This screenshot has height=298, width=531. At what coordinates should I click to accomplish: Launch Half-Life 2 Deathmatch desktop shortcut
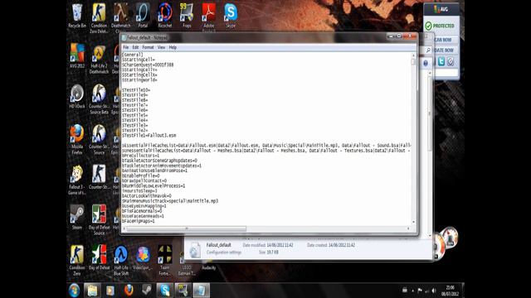coord(99,59)
